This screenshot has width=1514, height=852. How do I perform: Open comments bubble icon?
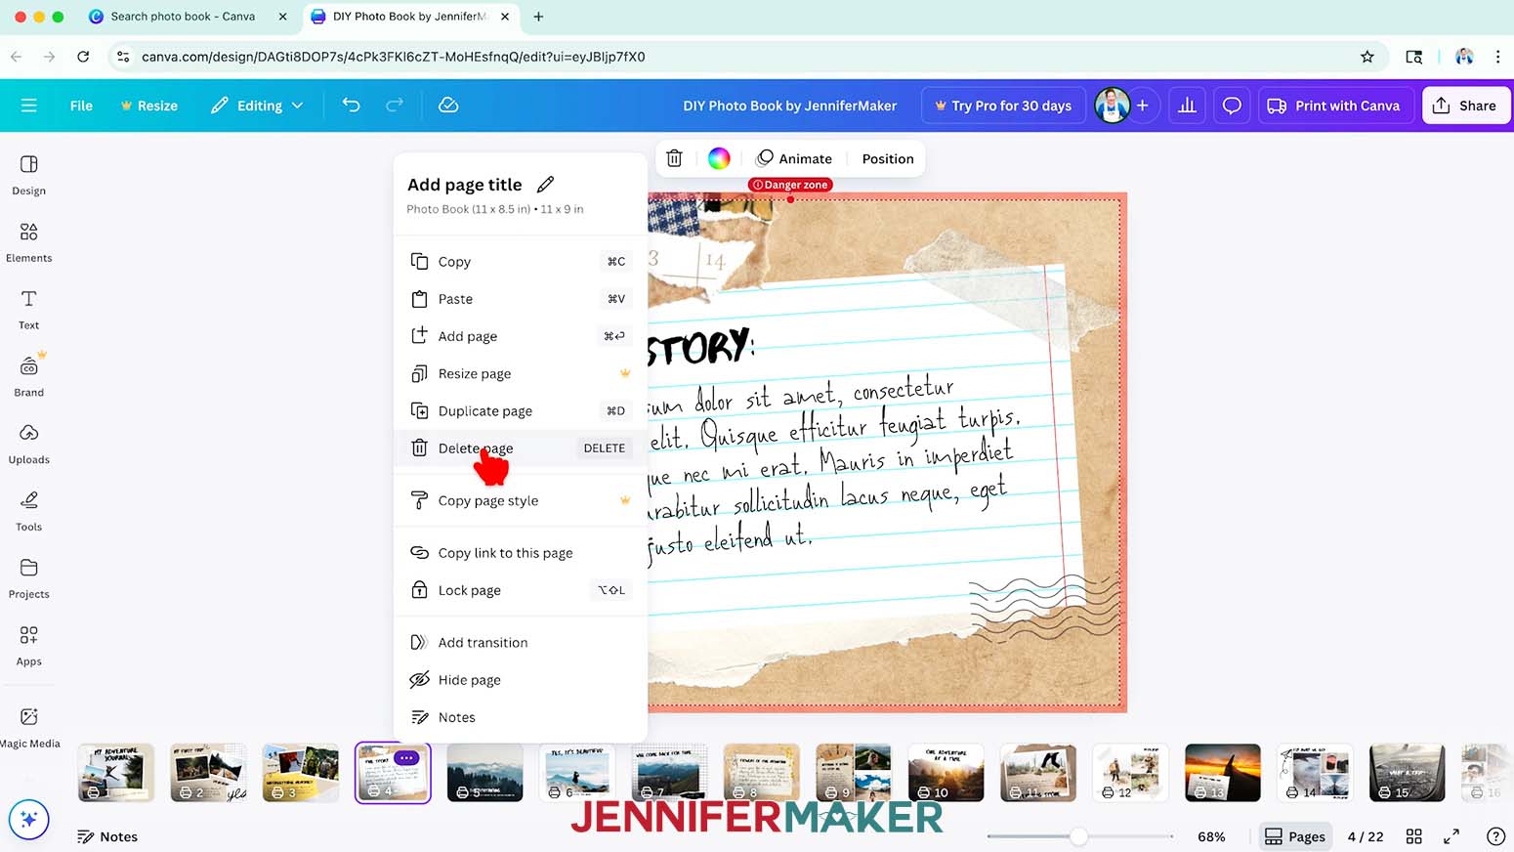pos(1232,106)
